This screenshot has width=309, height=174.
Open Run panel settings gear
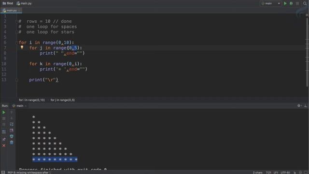click(299, 106)
